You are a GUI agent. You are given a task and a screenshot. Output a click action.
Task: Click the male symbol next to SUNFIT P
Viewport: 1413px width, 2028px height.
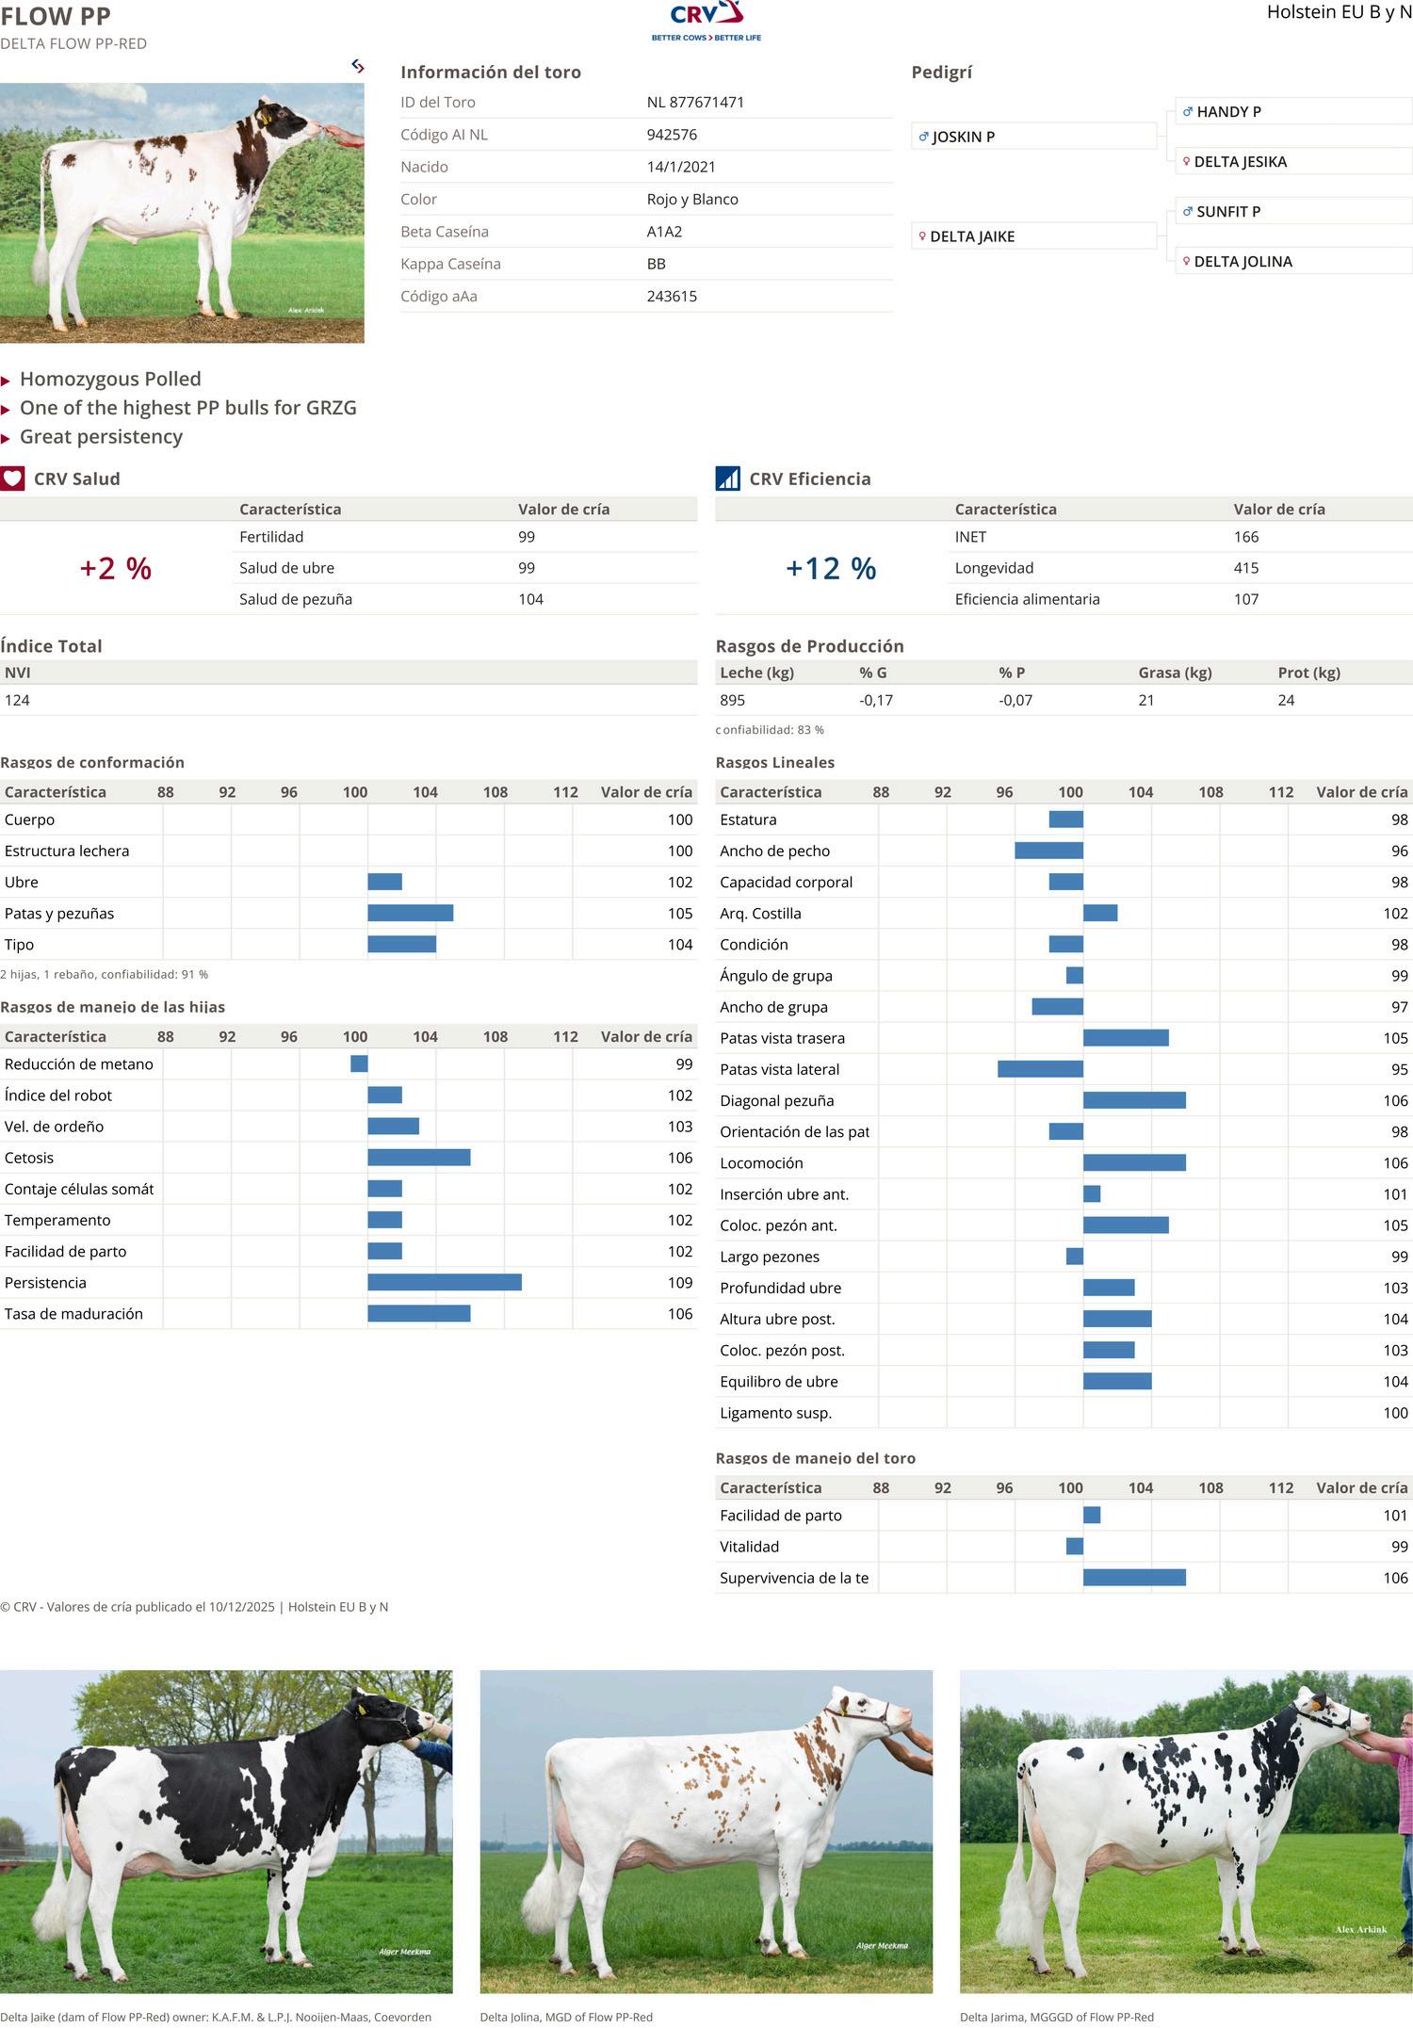click(x=1188, y=211)
